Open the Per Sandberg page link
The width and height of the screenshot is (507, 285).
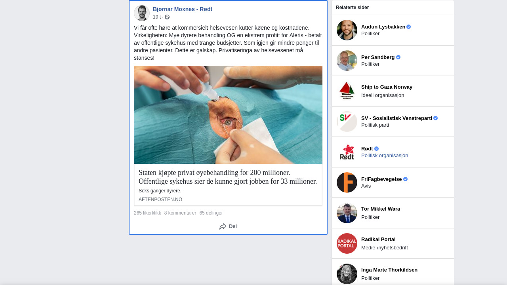coord(378,57)
